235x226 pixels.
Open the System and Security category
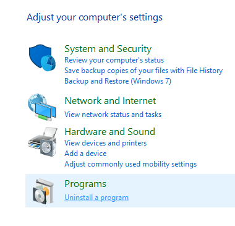click(x=108, y=49)
